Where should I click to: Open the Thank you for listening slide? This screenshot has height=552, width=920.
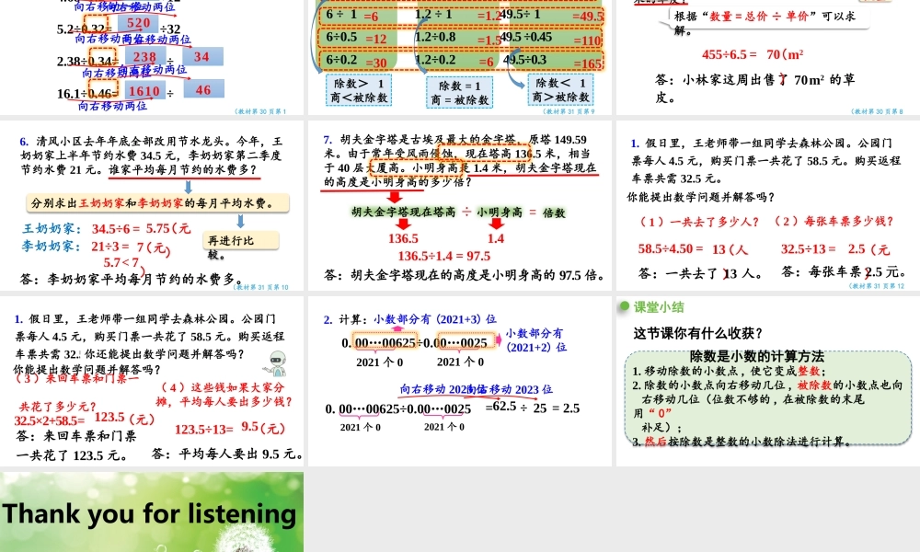coord(152,512)
